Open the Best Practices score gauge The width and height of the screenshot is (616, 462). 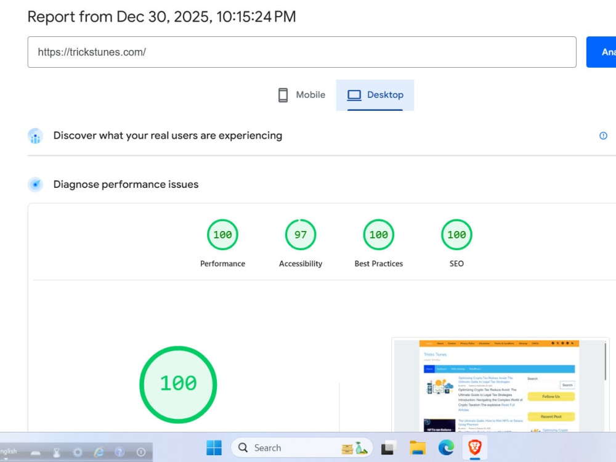[x=379, y=235]
